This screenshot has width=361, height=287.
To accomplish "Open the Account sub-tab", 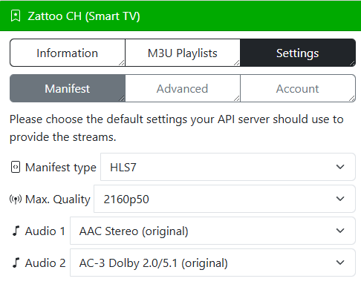I will point(298,88).
